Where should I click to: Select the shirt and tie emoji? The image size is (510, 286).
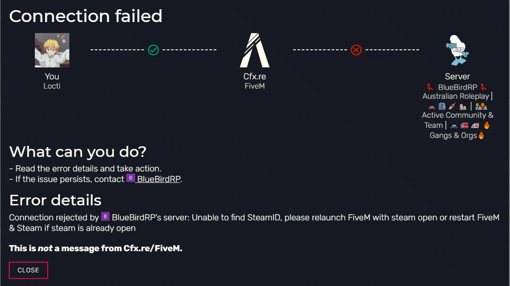tap(442, 106)
